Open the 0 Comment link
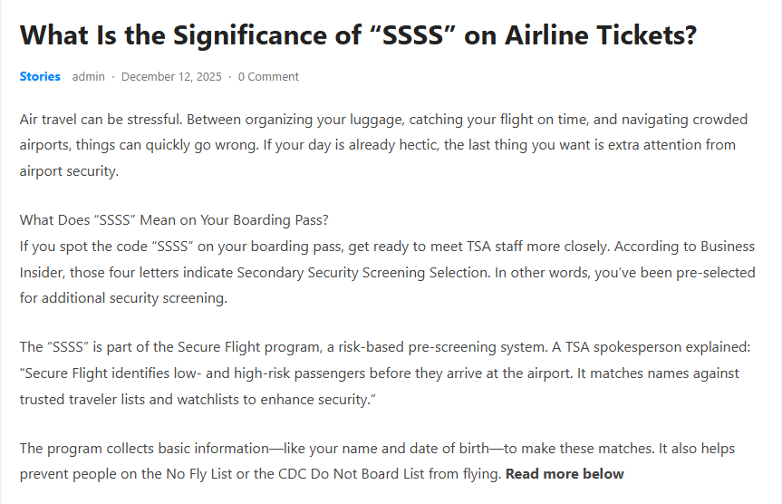Screen dimensions: 782x504 (x=268, y=77)
